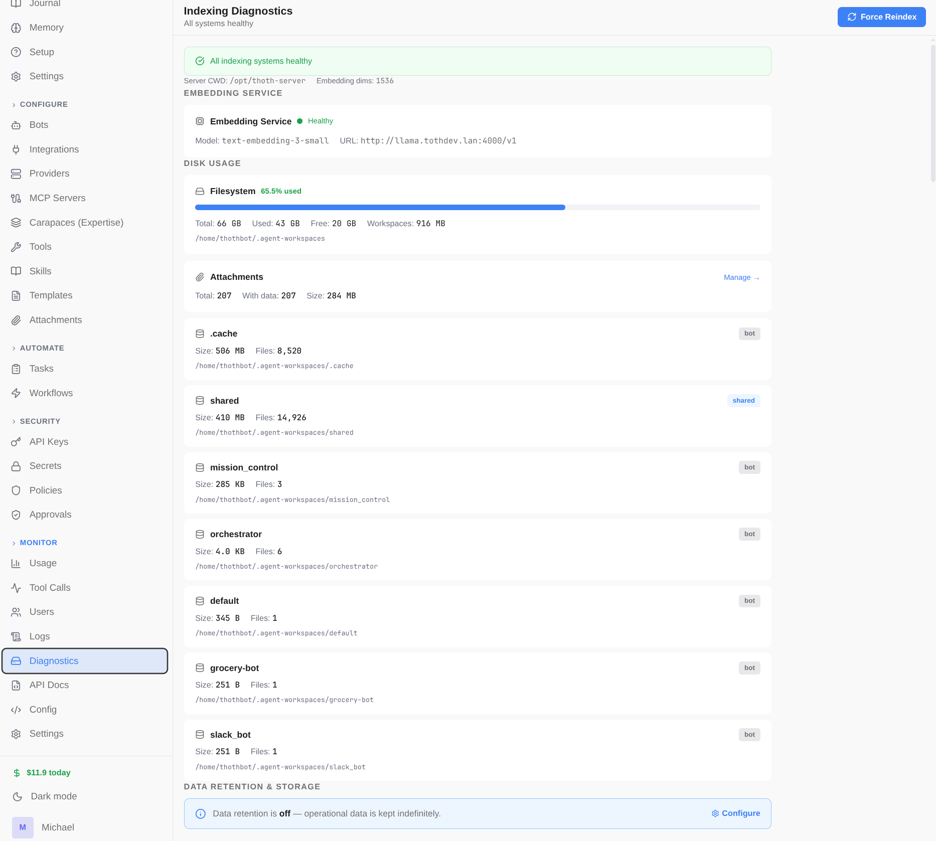Click the Force Reindex button
This screenshot has width=936, height=841.
[881, 17]
